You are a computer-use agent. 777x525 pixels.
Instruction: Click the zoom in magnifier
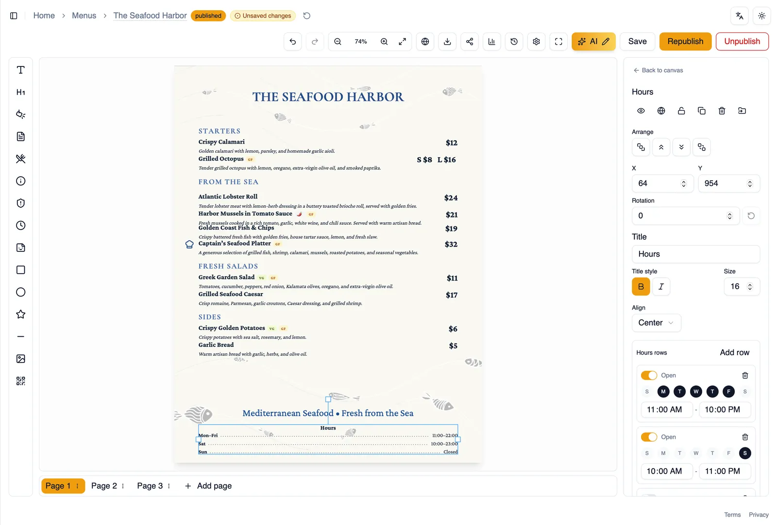(x=384, y=42)
